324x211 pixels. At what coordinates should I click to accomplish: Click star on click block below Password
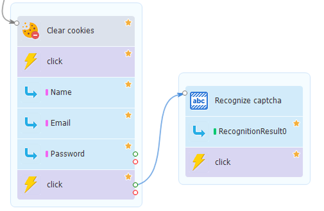(128, 177)
